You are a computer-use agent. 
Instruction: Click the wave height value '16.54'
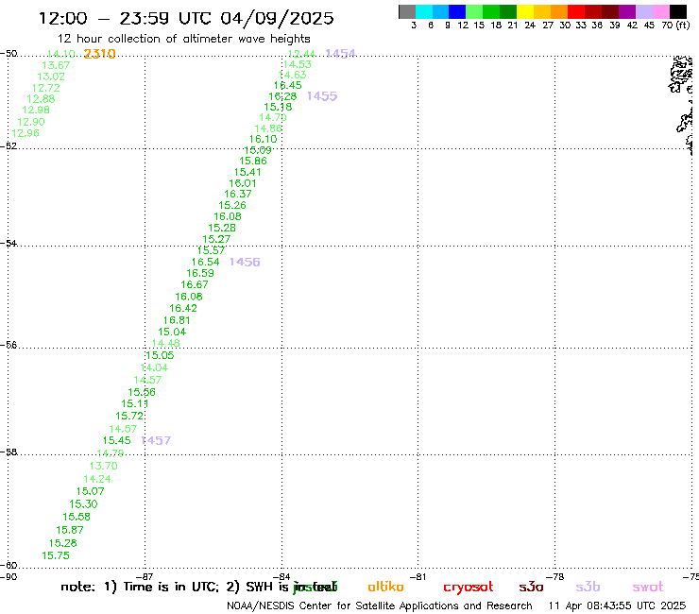(206, 263)
